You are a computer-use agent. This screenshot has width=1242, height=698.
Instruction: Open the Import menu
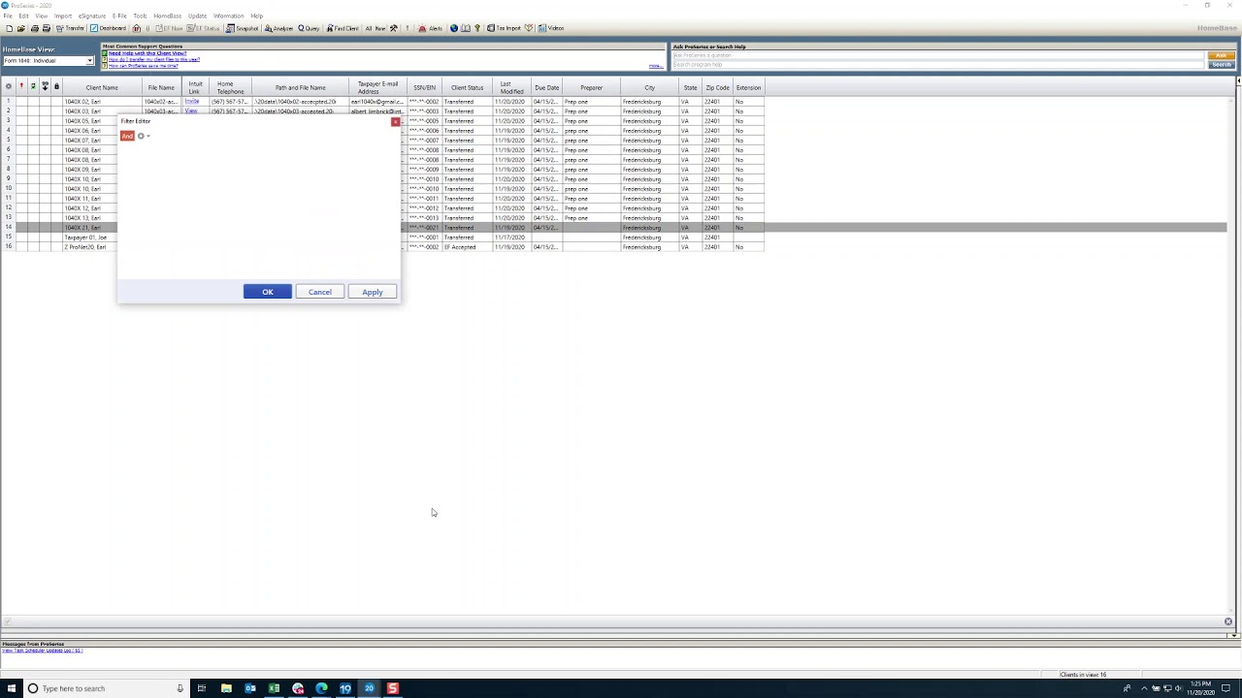click(x=63, y=16)
